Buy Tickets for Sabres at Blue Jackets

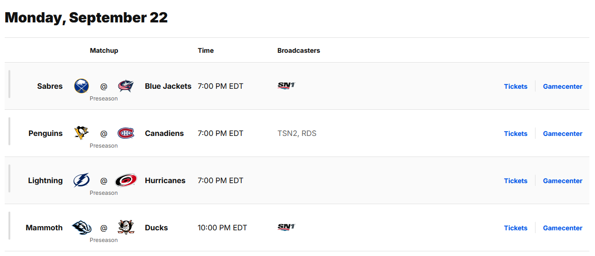click(516, 86)
